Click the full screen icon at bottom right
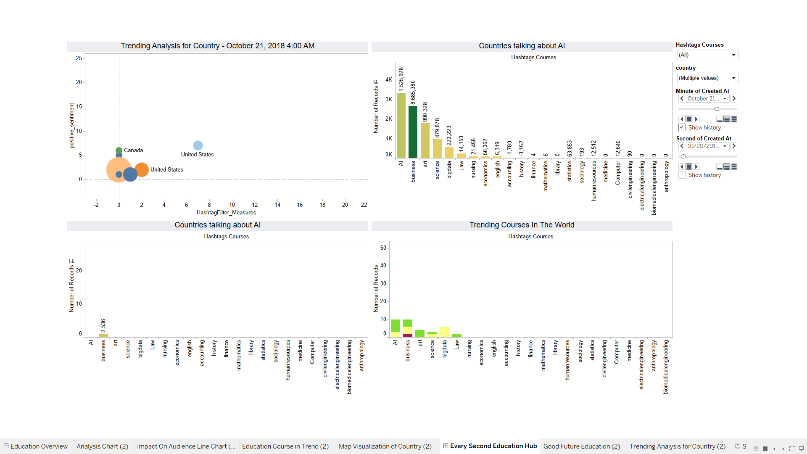807x454 pixels. tap(792, 449)
